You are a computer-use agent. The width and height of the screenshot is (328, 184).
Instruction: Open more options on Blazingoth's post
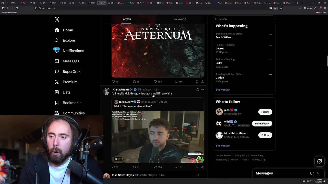(x=203, y=90)
